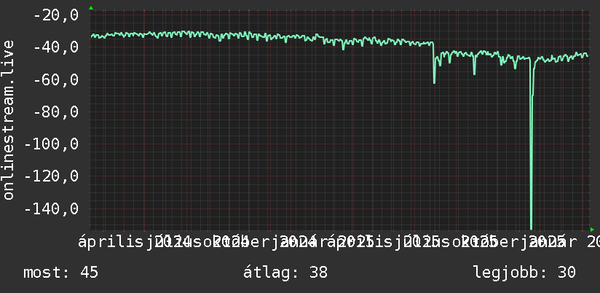Click the rightmost end of the line
This screenshot has width=600, height=293.
coord(588,56)
